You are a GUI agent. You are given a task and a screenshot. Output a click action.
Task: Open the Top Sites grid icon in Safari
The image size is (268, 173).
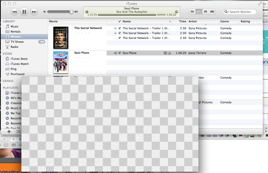click(14, 145)
